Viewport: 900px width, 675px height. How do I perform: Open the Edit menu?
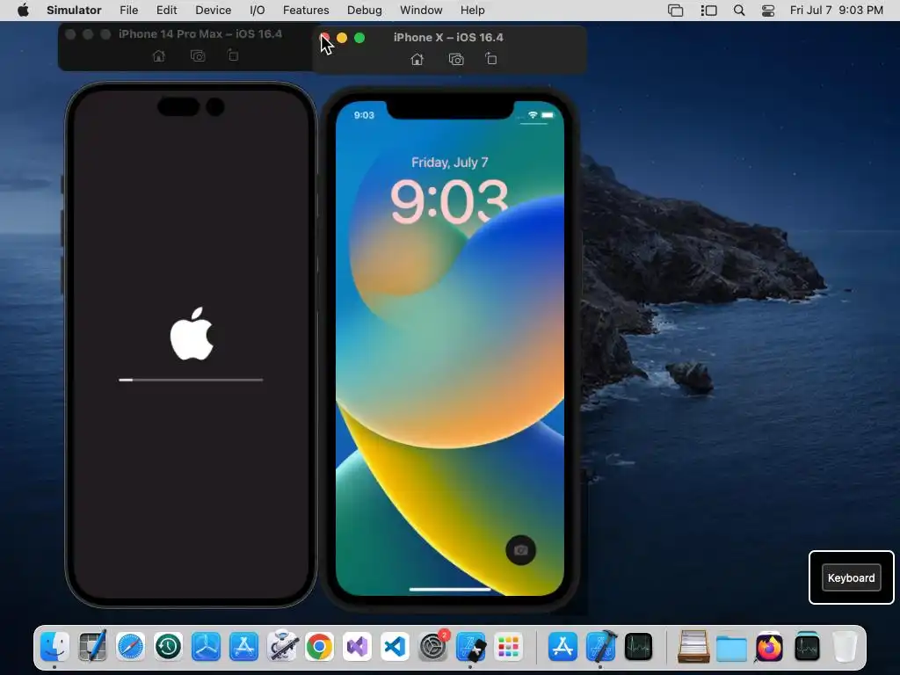click(166, 11)
